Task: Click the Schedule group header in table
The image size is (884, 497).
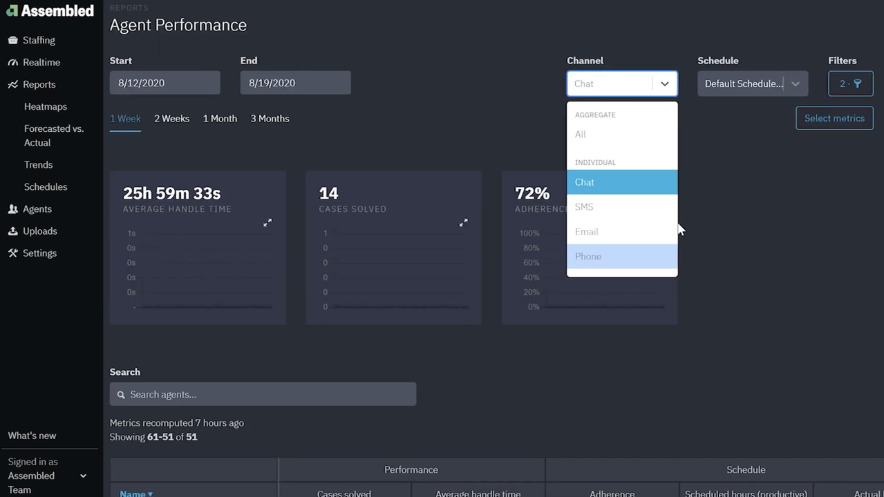Action: 746,469
